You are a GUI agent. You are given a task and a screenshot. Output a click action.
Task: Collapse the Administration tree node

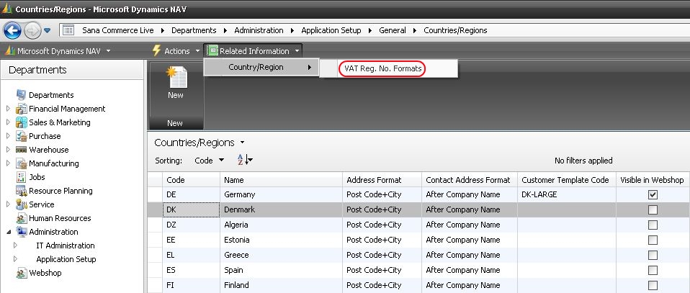coord(9,232)
